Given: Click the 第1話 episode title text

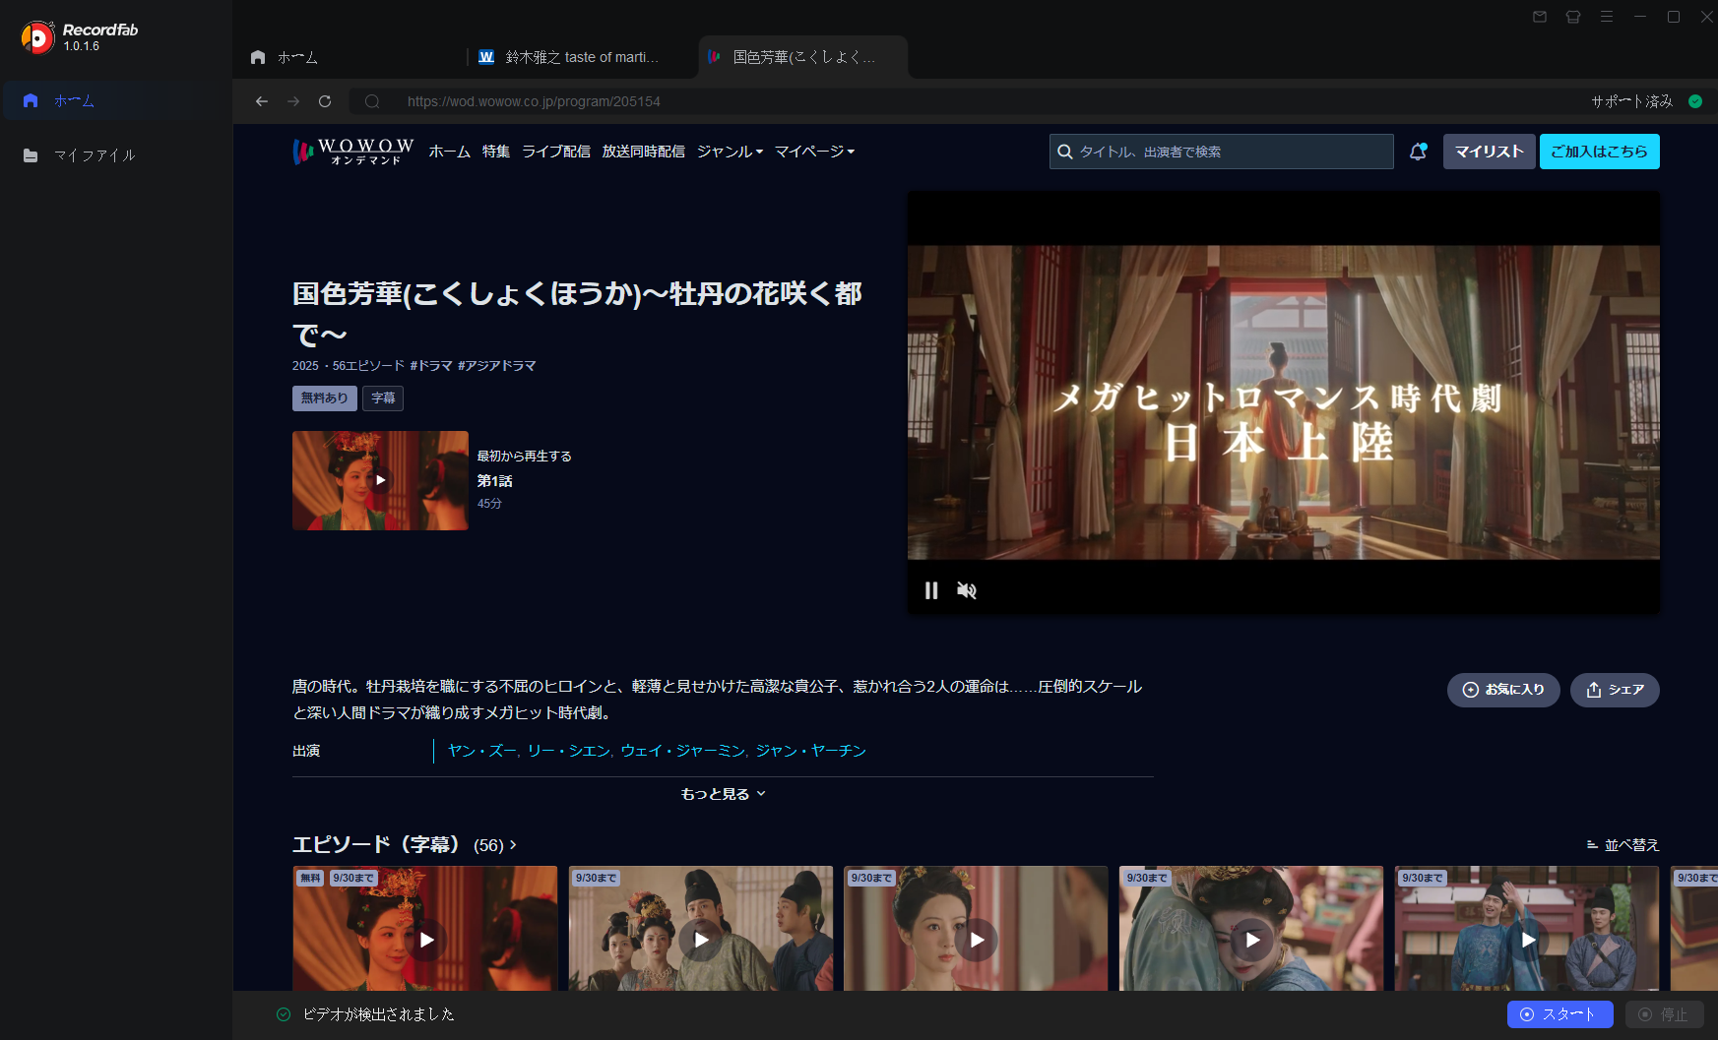Looking at the screenshot, I should (x=495, y=481).
